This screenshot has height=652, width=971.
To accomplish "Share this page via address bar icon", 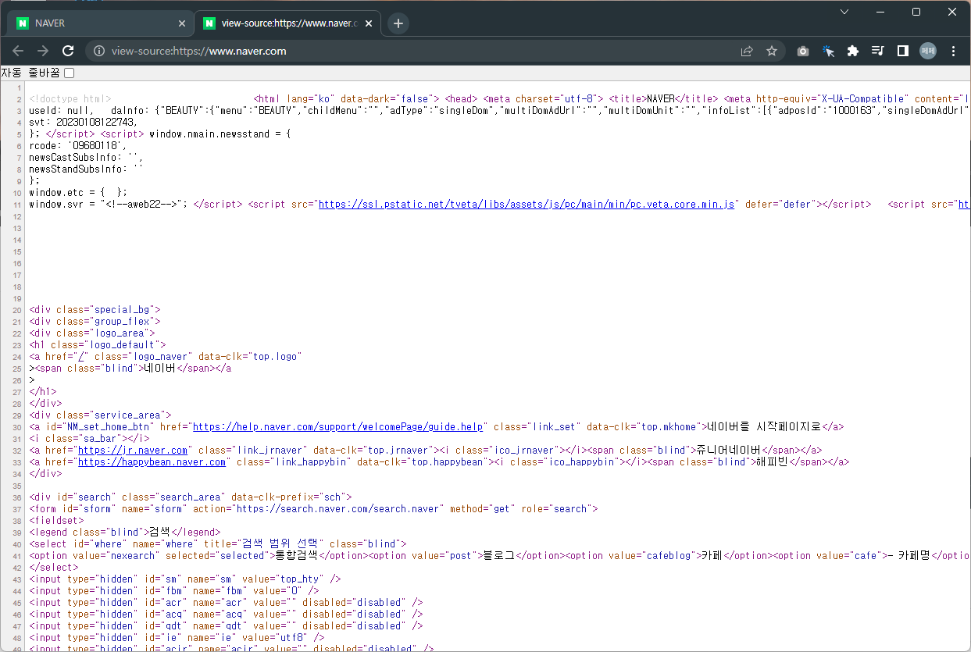I will click(x=747, y=51).
